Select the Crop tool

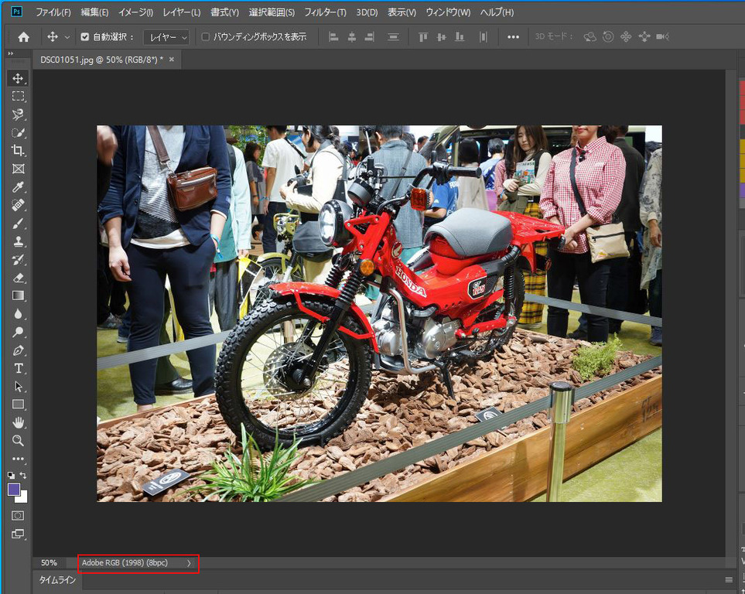18,151
